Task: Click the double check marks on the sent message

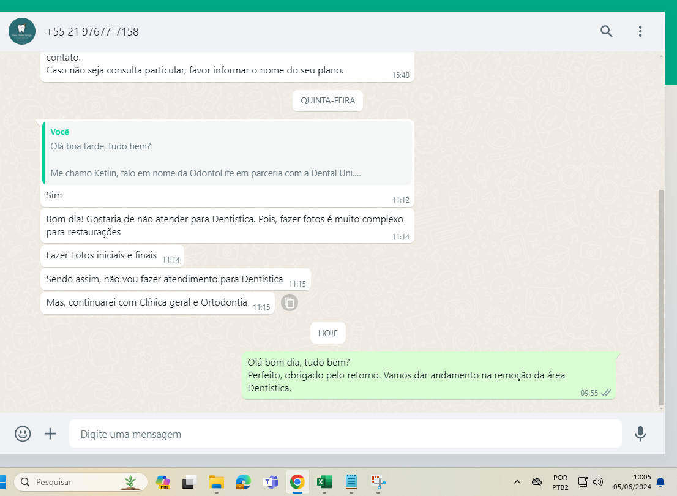Action: pos(606,393)
